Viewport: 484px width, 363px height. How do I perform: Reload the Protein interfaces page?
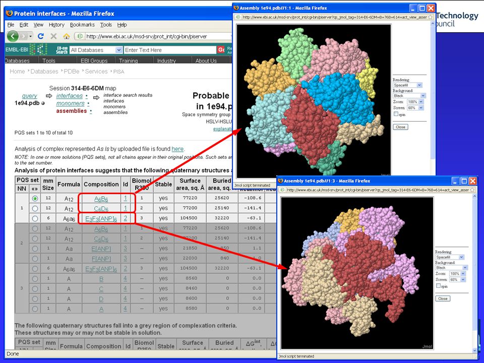tap(41, 36)
